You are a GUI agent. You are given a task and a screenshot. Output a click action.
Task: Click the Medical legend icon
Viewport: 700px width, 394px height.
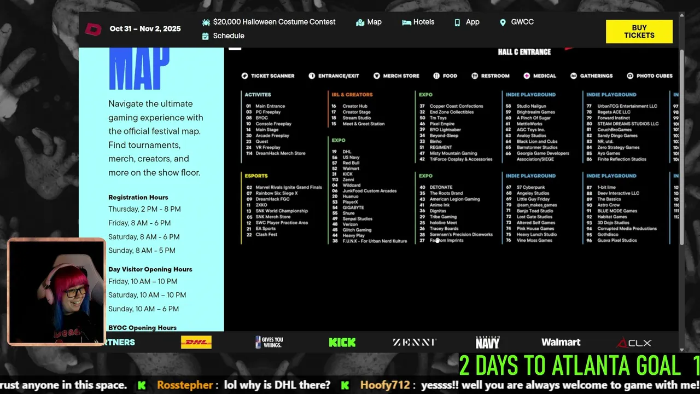pos(527,76)
